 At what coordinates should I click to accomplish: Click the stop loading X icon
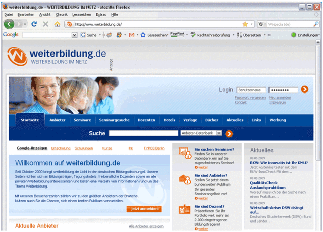(x=45, y=24)
